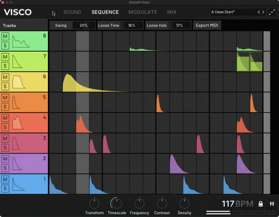The height and width of the screenshot is (217, 279).
Task: Mute track 6
Action: coord(5,77)
